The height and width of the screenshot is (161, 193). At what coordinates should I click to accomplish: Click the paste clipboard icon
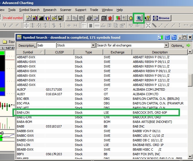(81, 18)
